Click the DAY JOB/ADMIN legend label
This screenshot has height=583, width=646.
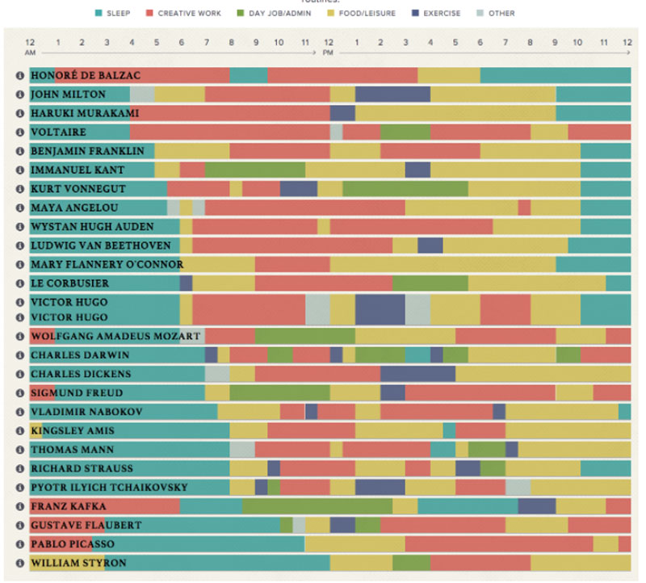pyautogui.click(x=280, y=14)
